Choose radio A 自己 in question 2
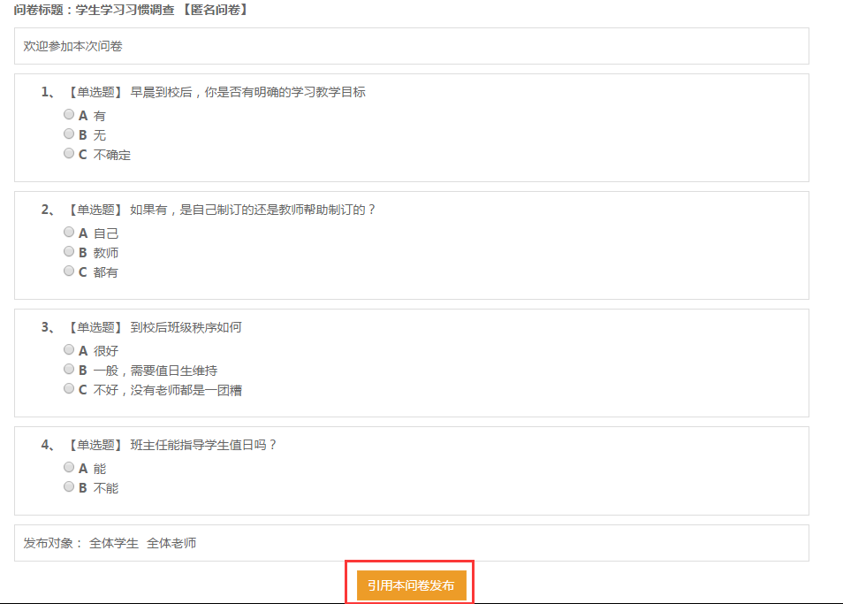The image size is (843, 604). tap(69, 232)
